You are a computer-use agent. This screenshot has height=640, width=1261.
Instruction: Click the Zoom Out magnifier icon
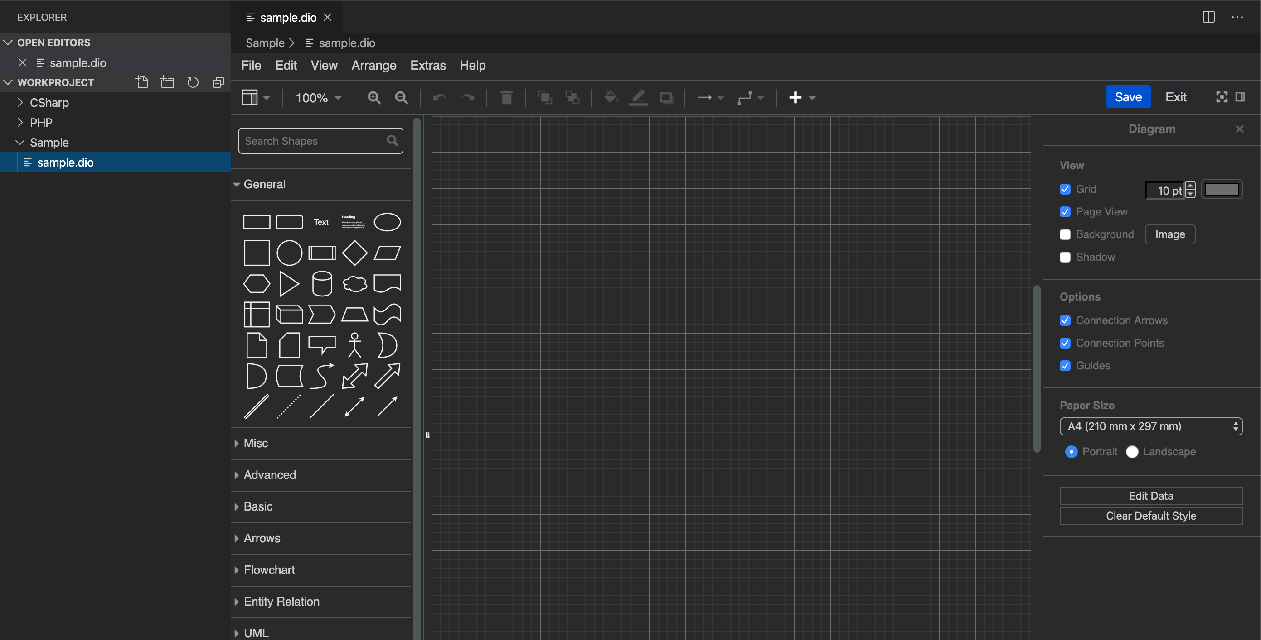coord(402,97)
